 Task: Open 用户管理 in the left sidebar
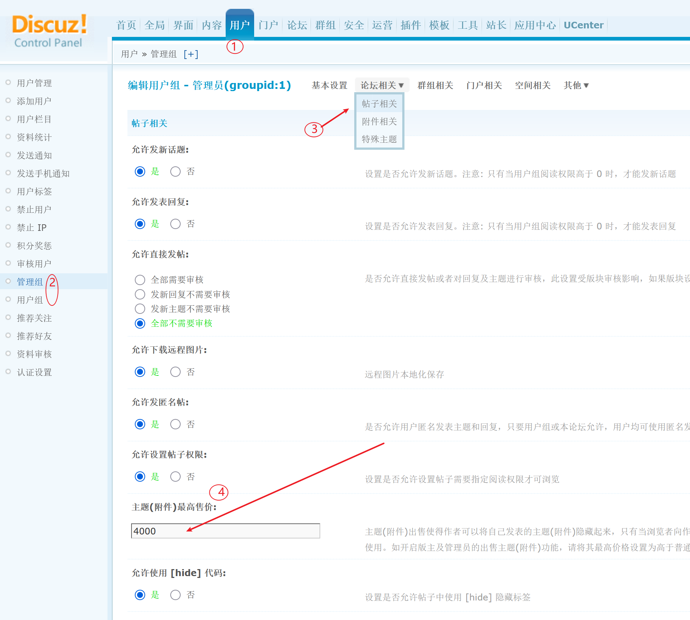tap(34, 83)
